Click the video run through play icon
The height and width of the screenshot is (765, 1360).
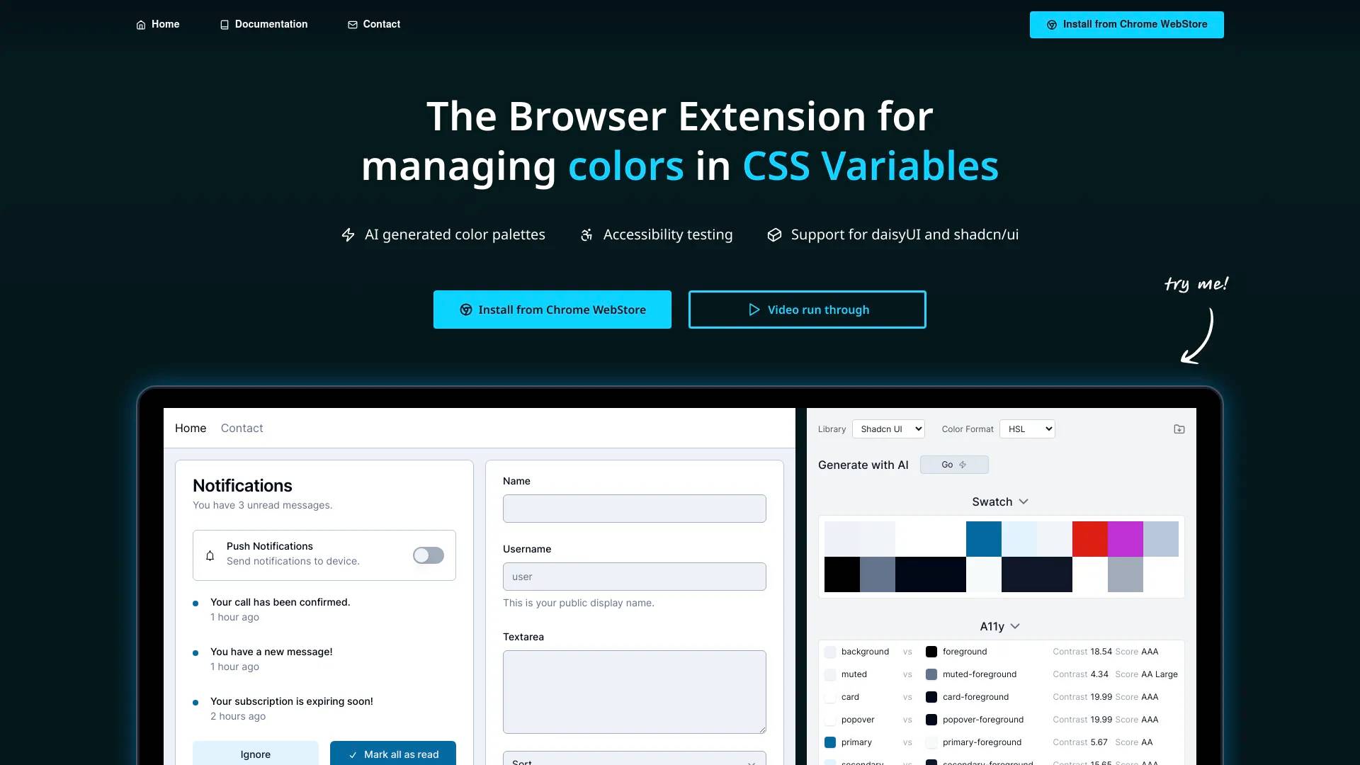754,309
